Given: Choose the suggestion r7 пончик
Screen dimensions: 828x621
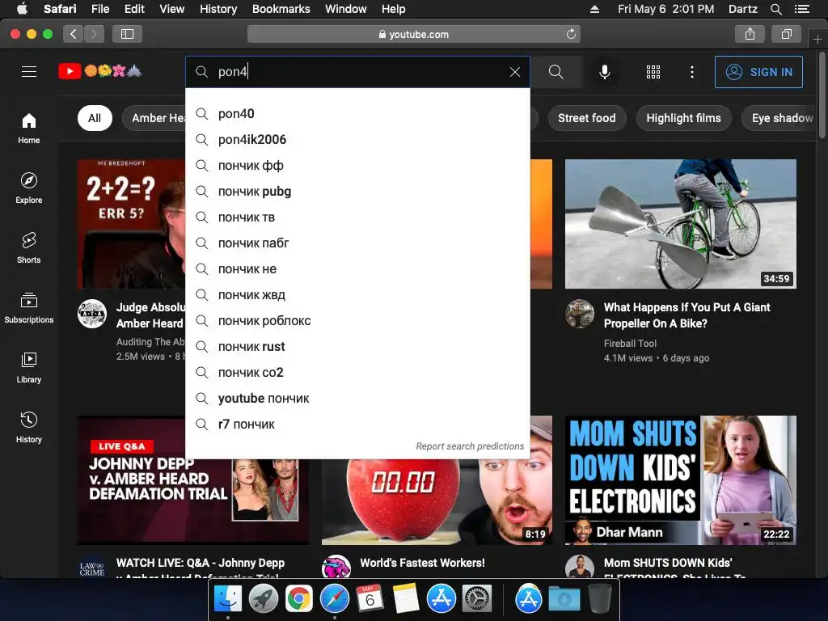Looking at the screenshot, I should [x=357, y=424].
